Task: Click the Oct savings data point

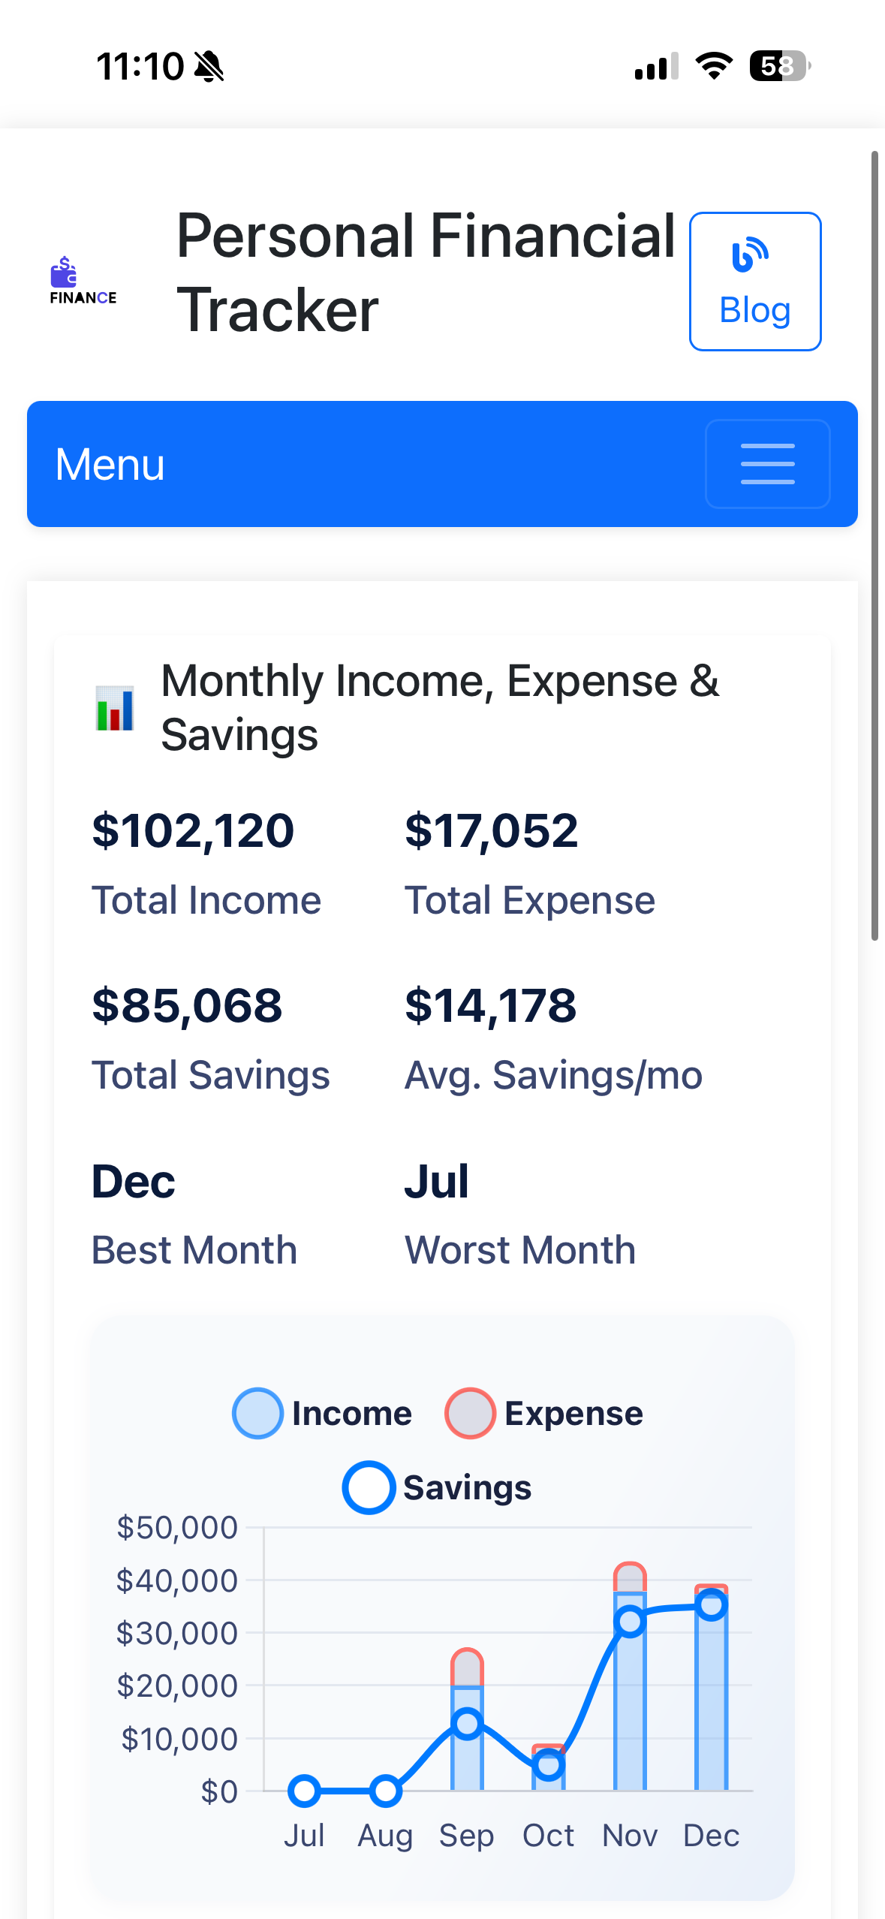Action: 549,1764
